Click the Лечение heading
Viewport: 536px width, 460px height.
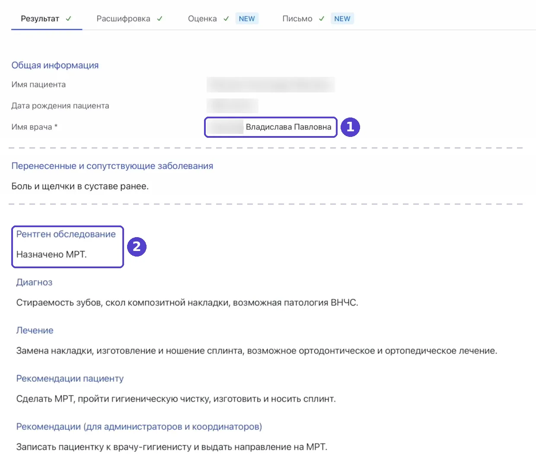tap(35, 330)
